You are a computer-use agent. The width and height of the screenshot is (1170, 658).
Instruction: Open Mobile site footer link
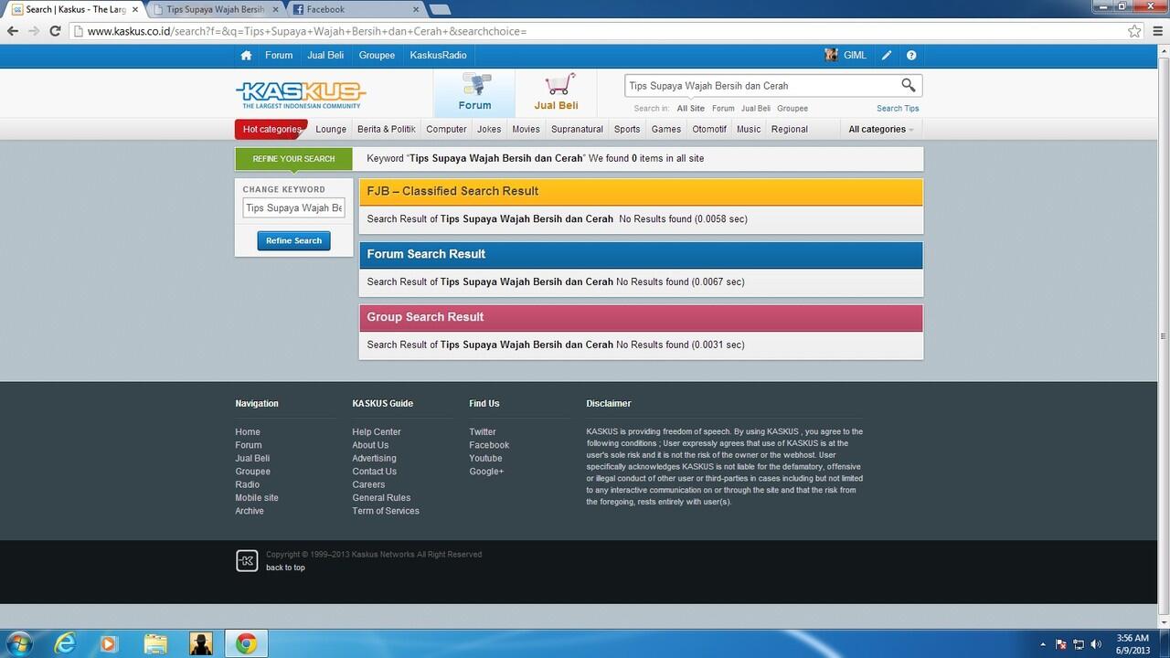click(257, 498)
